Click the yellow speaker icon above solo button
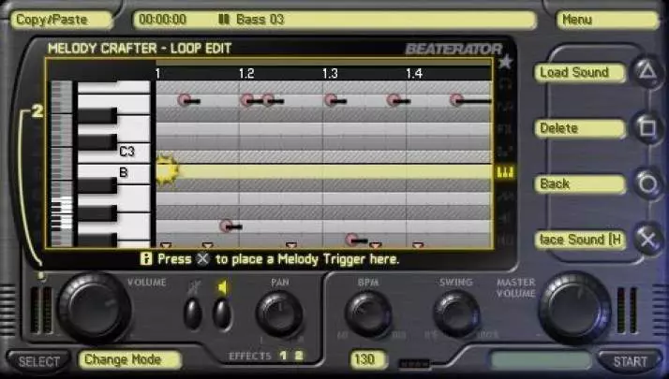669x379 pixels. tap(222, 288)
